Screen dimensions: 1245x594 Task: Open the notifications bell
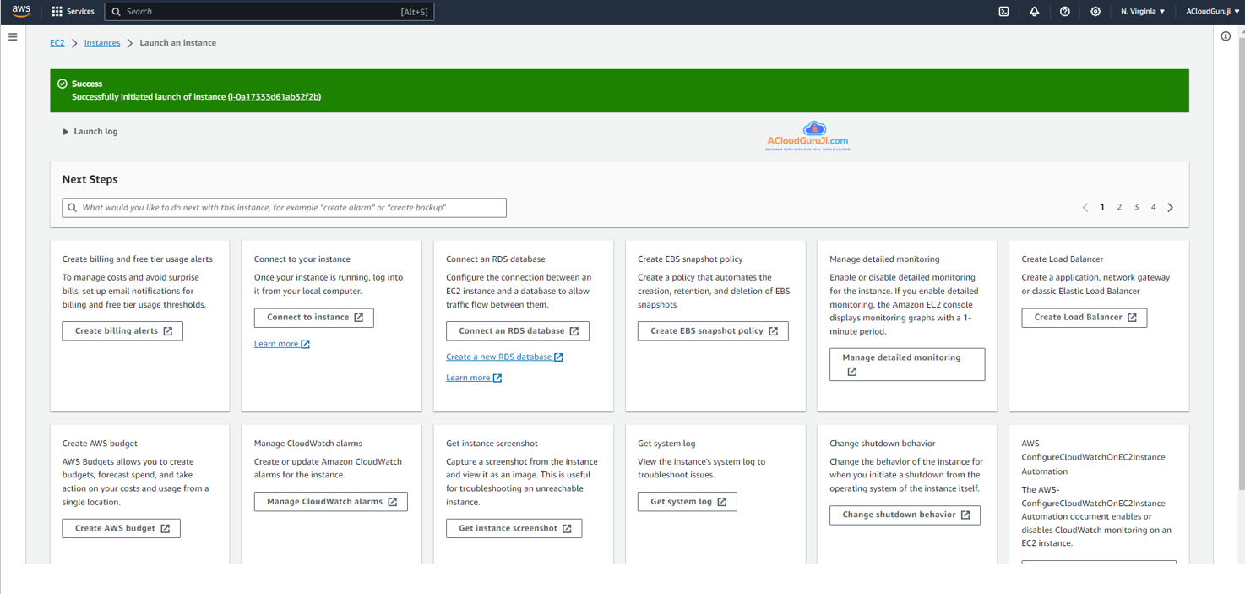1034,12
